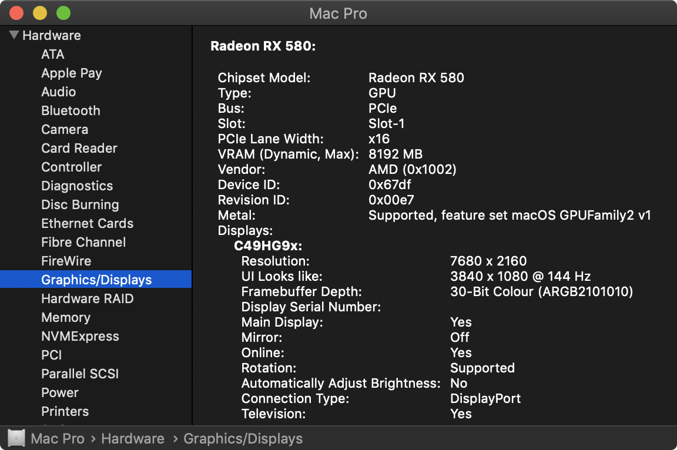Screen dimensions: 677x450
Task: Click the Displays: label
Action: [245, 231]
